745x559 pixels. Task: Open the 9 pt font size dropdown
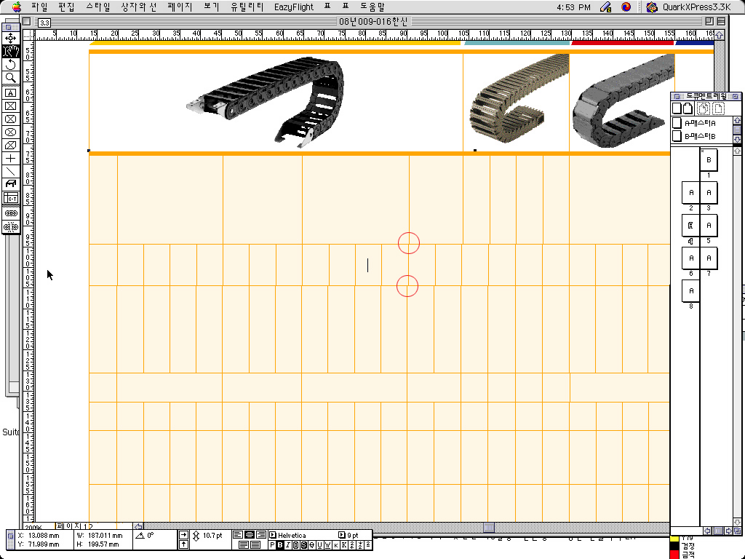pos(340,535)
